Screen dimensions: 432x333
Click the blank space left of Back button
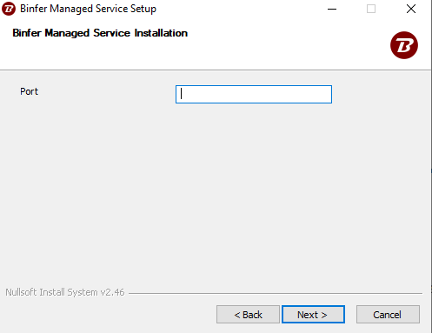[x=107, y=315]
